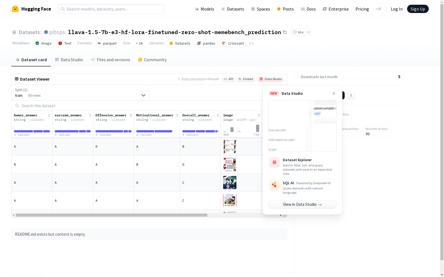Open the Auto-converted to Parquet link
Screen dimensions: 444x277
[193, 79]
